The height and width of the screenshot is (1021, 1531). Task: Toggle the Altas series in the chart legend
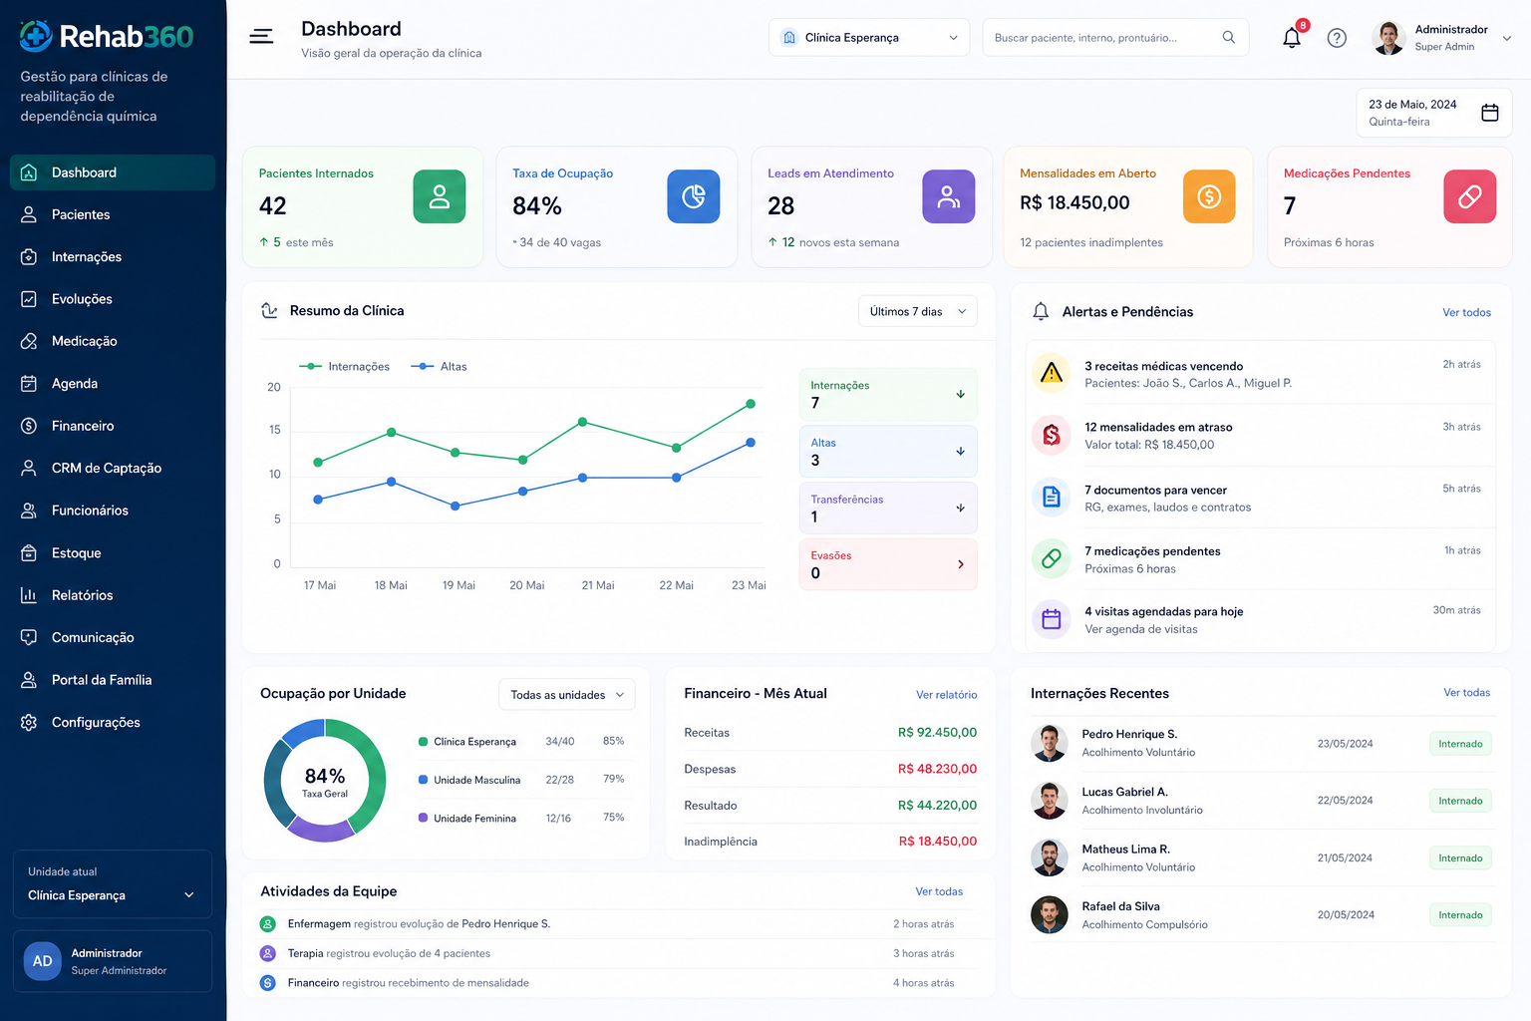439,367
